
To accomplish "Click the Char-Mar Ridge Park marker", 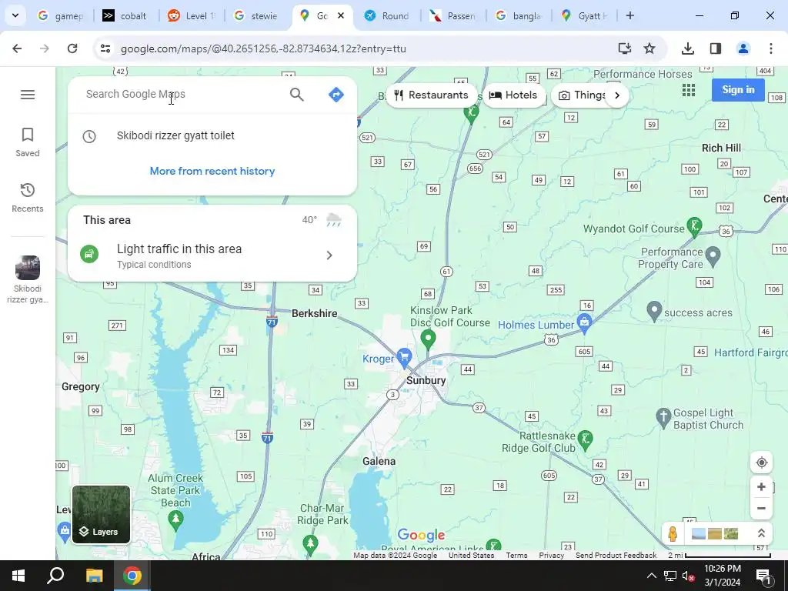I will (x=311, y=544).
